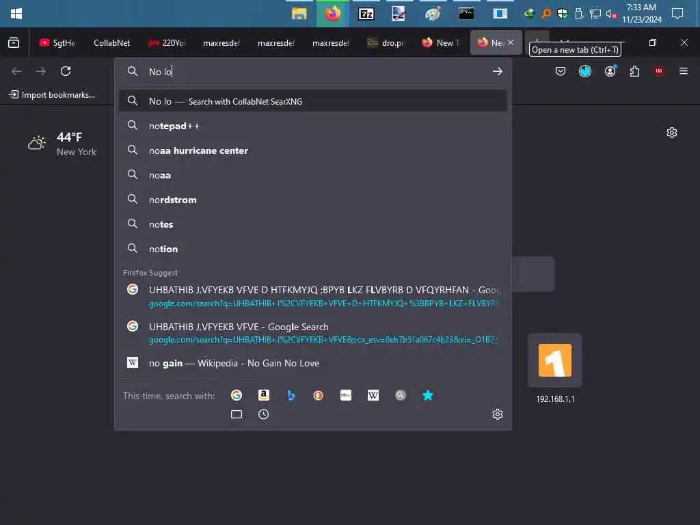This screenshot has width=700, height=525.
Task: Click the Windows Security tray icon
Action: pos(563,14)
